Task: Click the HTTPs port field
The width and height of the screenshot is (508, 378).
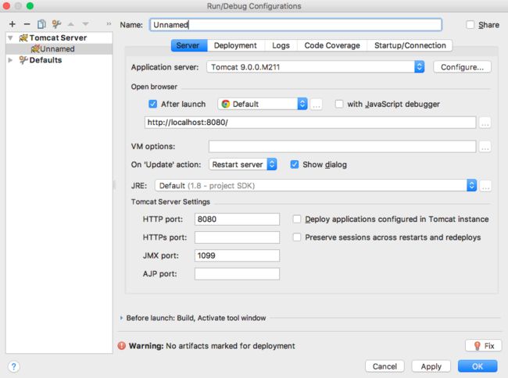Action: tap(237, 237)
